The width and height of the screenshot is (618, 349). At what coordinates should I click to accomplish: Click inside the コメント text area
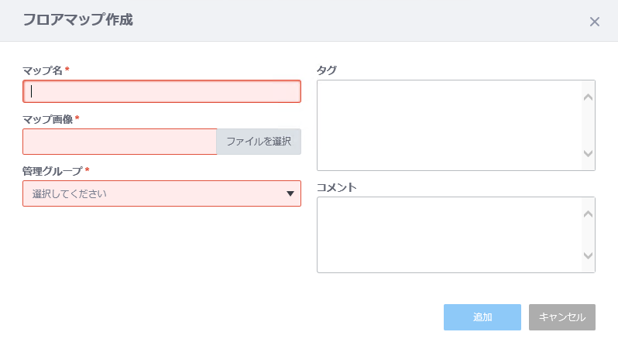[x=449, y=234]
